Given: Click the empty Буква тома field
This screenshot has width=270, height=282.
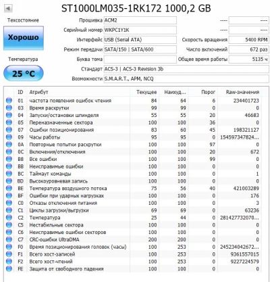Looking at the screenshot, I should (x=140, y=60).
